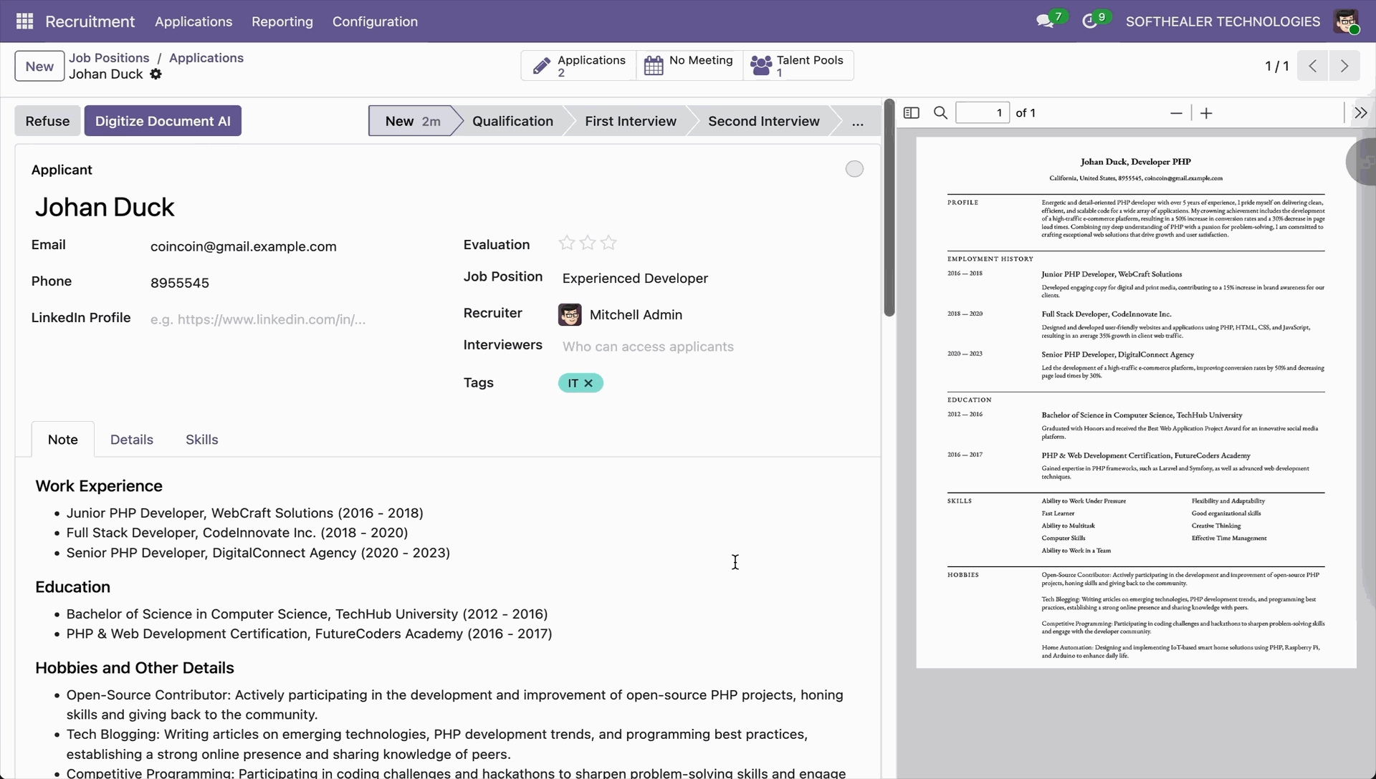Click the Digitize Document AI button

[x=163, y=121]
